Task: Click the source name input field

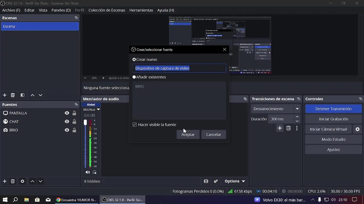Action: click(179, 68)
